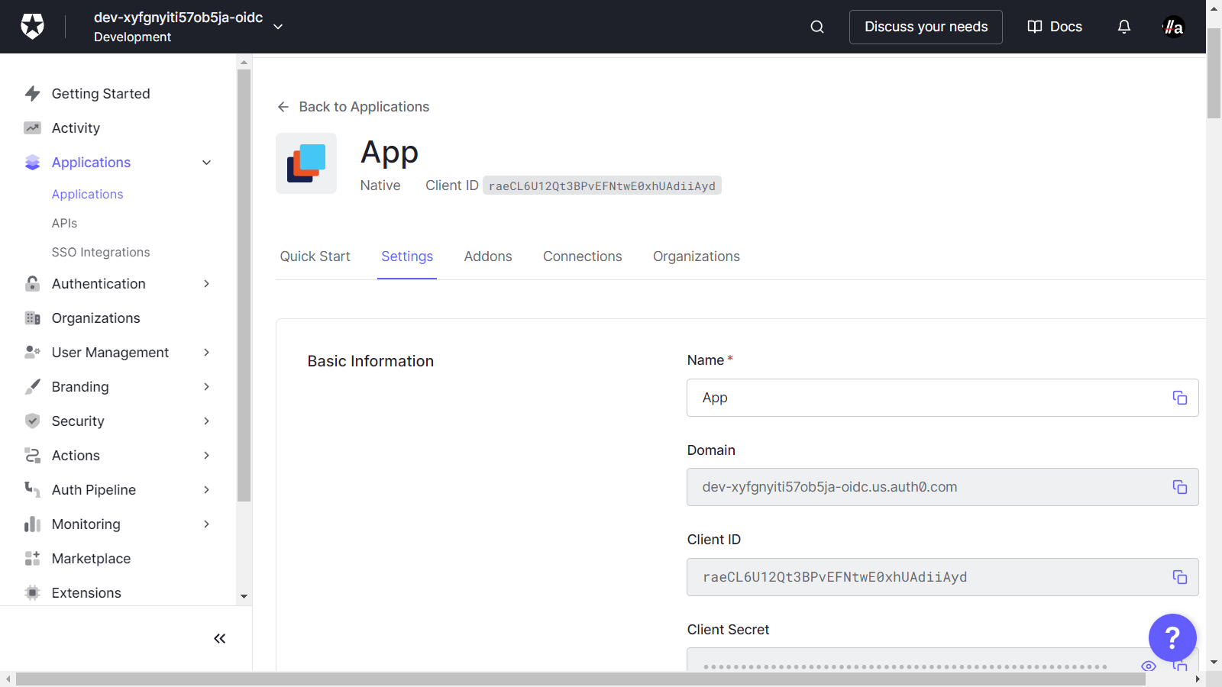Expand the Security sidebar section
The height and width of the screenshot is (687, 1222).
(x=206, y=421)
